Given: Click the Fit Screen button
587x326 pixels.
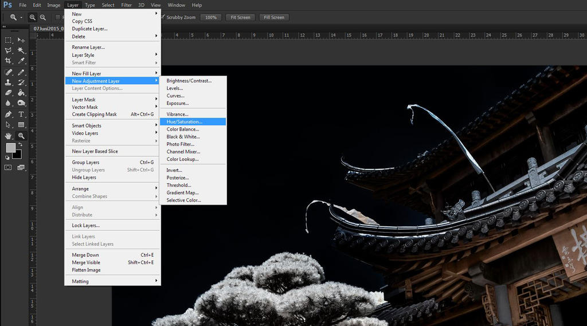Looking at the screenshot, I should (x=240, y=17).
